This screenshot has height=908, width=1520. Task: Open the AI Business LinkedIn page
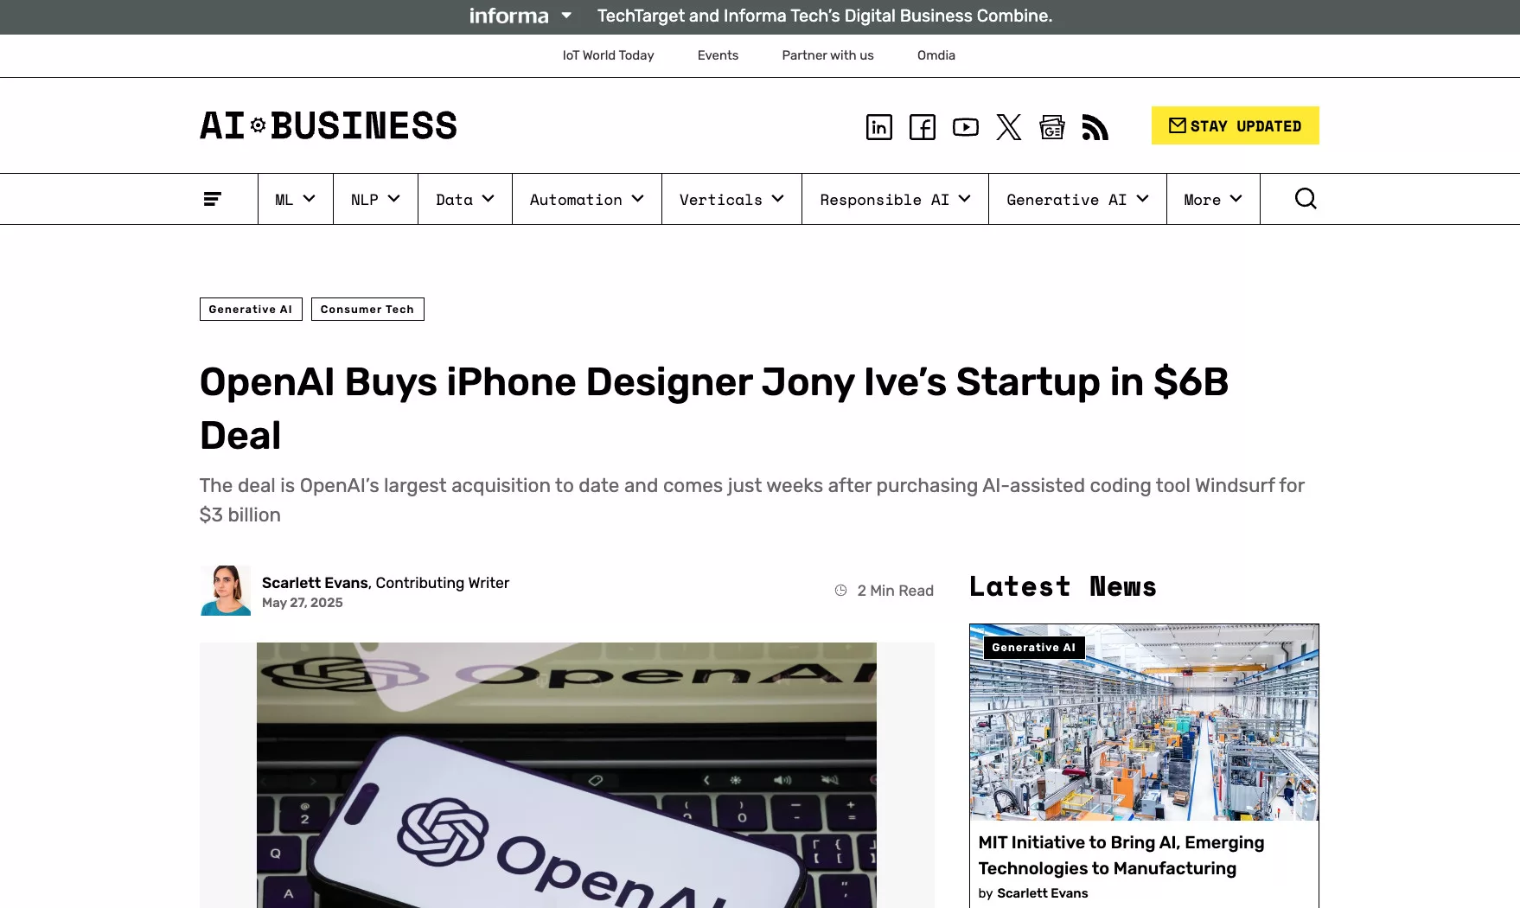coord(878,127)
